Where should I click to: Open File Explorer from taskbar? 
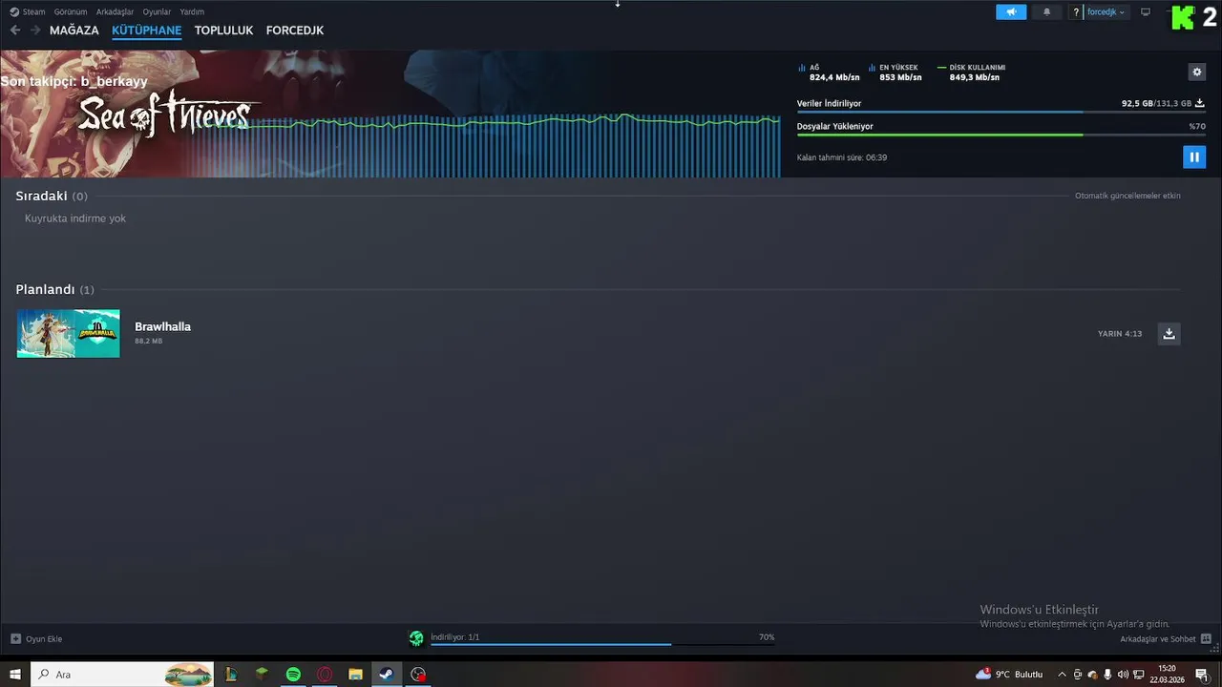point(355,675)
